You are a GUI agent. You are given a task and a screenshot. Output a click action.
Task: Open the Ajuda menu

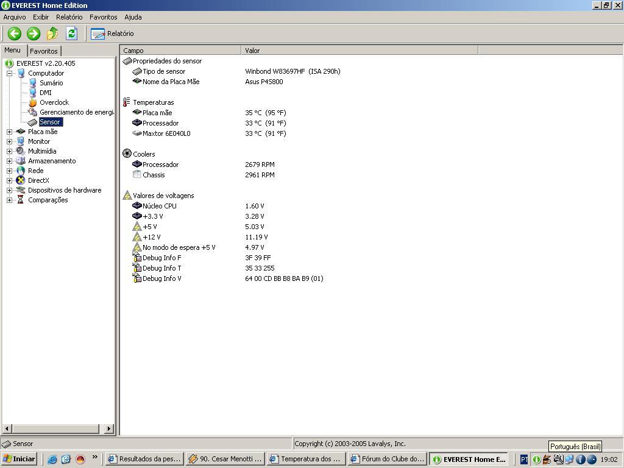tap(133, 17)
